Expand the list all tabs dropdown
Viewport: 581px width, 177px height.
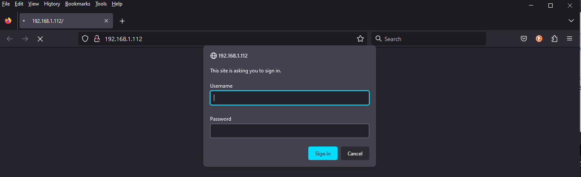571,21
